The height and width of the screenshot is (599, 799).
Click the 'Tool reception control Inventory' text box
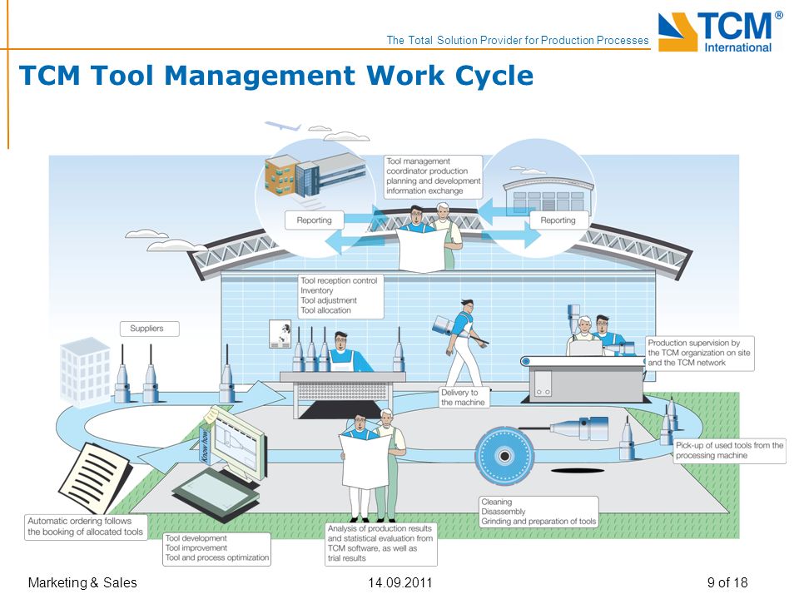(340, 296)
